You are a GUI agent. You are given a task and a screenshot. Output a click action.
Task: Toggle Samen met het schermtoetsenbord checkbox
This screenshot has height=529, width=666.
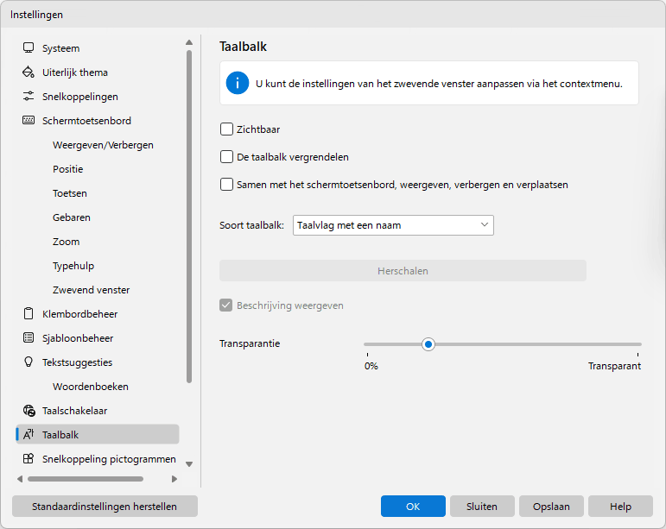tap(227, 185)
